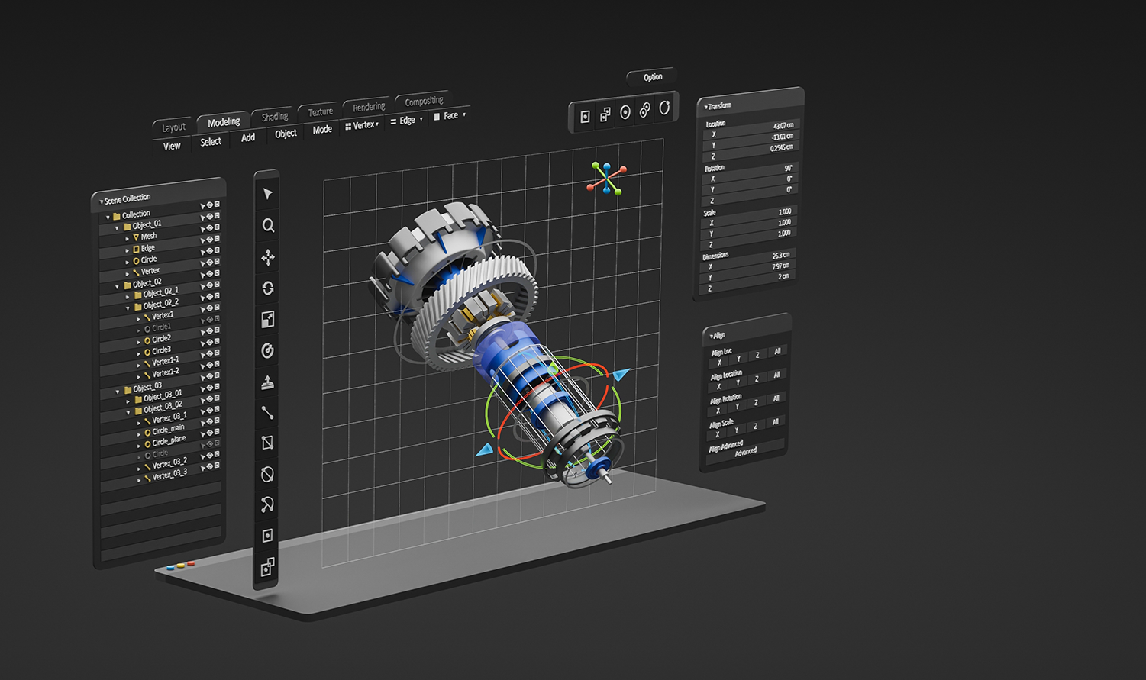Open the Vertex dropdown in header
Screen dimensions: 1146x680
pyautogui.click(x=363, y=125)
